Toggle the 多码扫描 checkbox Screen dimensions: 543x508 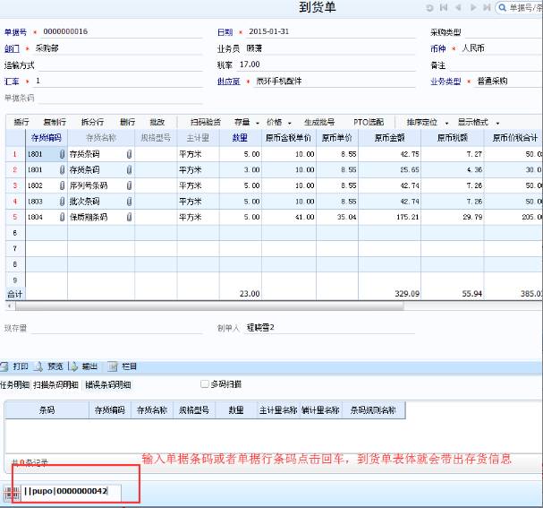coord(205,384)
